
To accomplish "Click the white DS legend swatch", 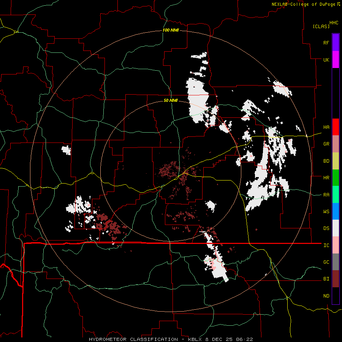I will pyautogui.click(x=336, y=228).
